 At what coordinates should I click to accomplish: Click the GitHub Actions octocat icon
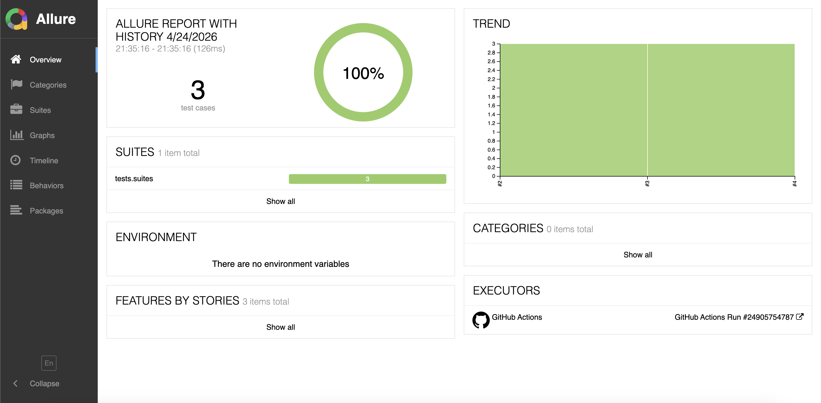[481, 320]
